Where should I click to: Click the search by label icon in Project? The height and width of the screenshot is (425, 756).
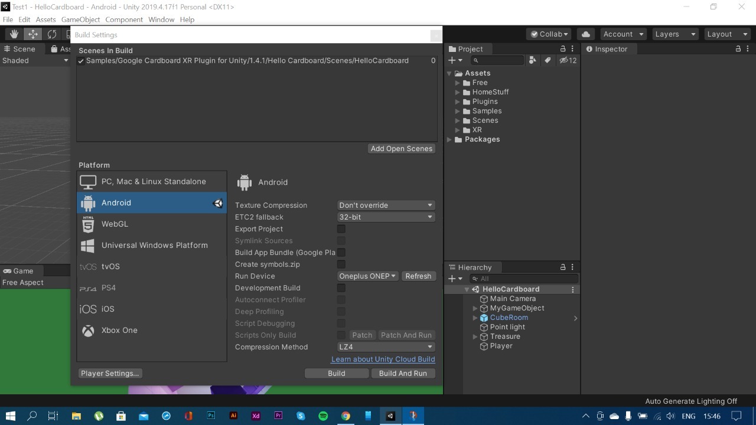[x=548, y=60]
